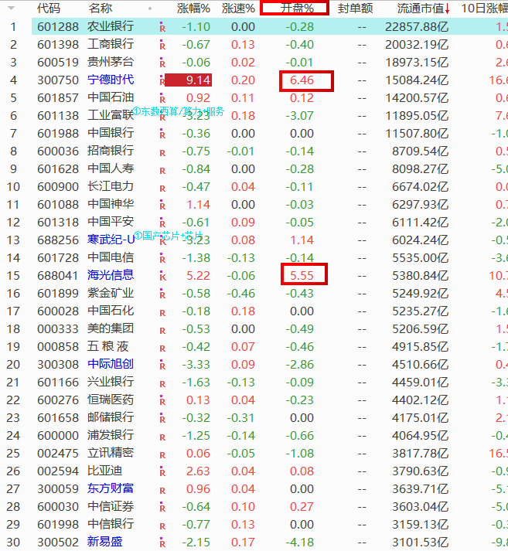Click the R margin icon for 中国人寿

point(162,170)
